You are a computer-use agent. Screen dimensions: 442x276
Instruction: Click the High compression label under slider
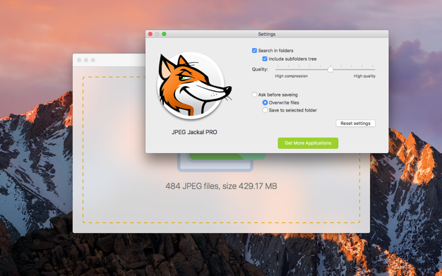pyautogui.click(x=291, y=76)
